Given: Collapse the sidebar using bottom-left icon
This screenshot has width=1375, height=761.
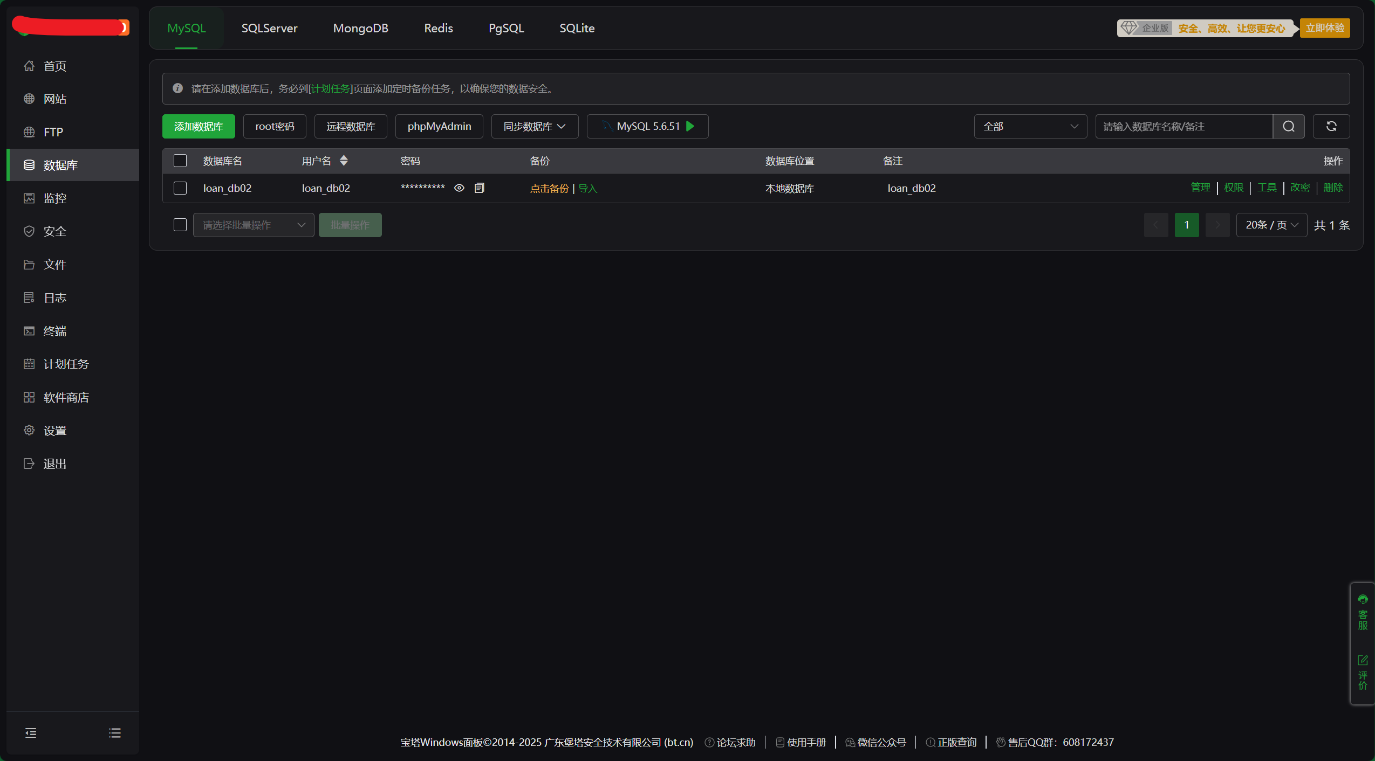Looking at the screenshot, I should (x=31, y=732).
